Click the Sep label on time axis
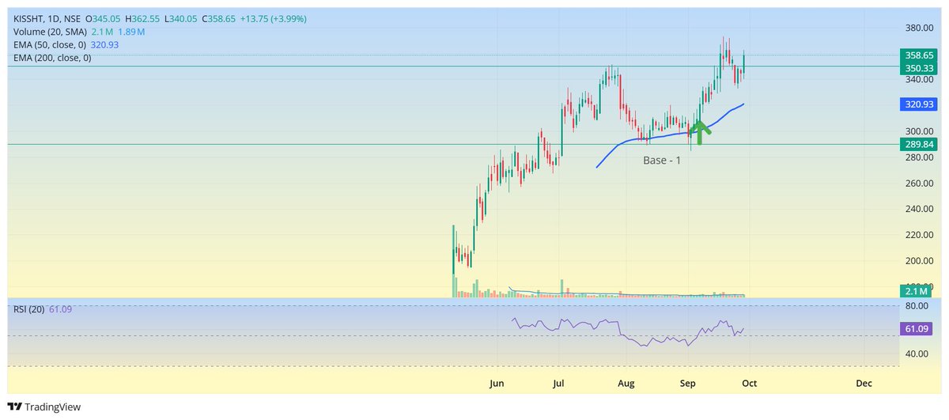 [x=688, y=384]
